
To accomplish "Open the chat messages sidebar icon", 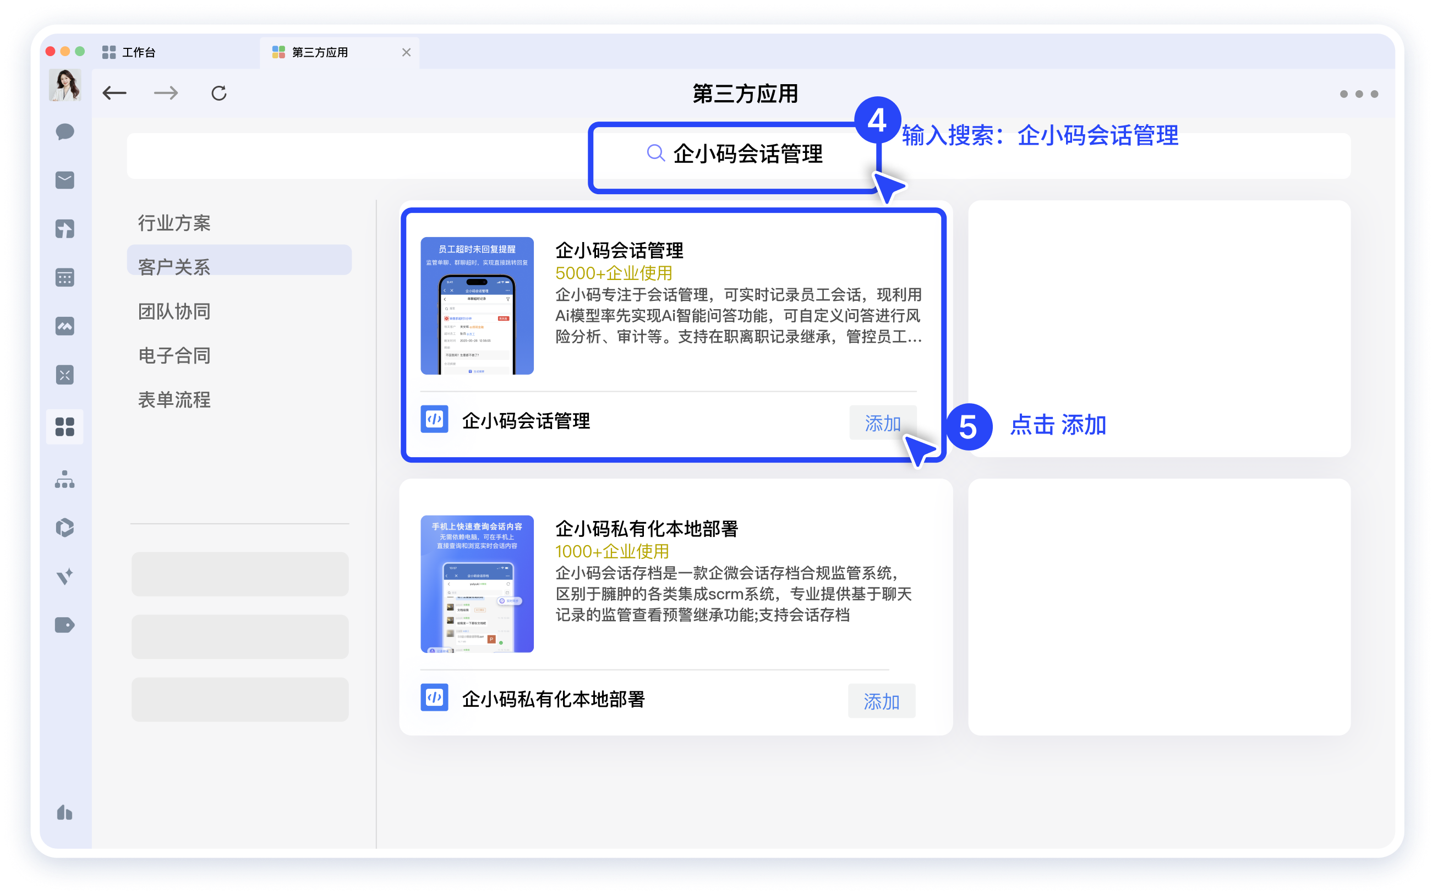I will (x=64, y=131).
